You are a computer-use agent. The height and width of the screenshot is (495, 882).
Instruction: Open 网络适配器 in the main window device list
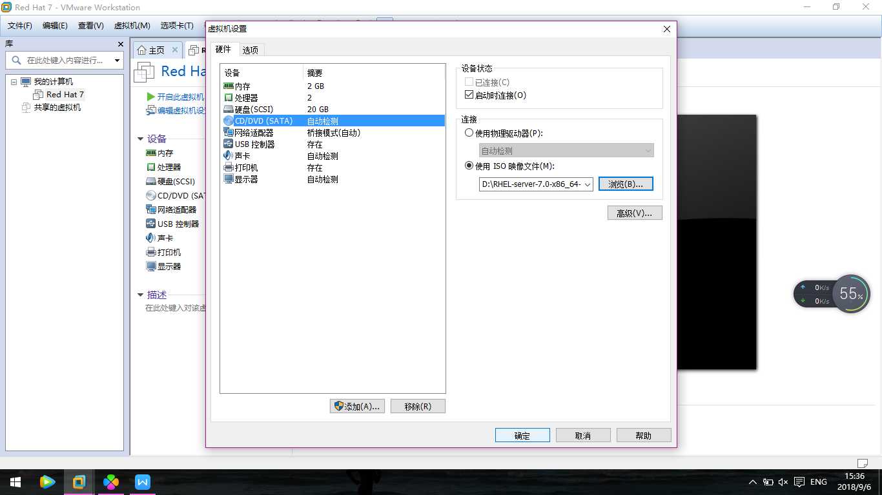171,210
